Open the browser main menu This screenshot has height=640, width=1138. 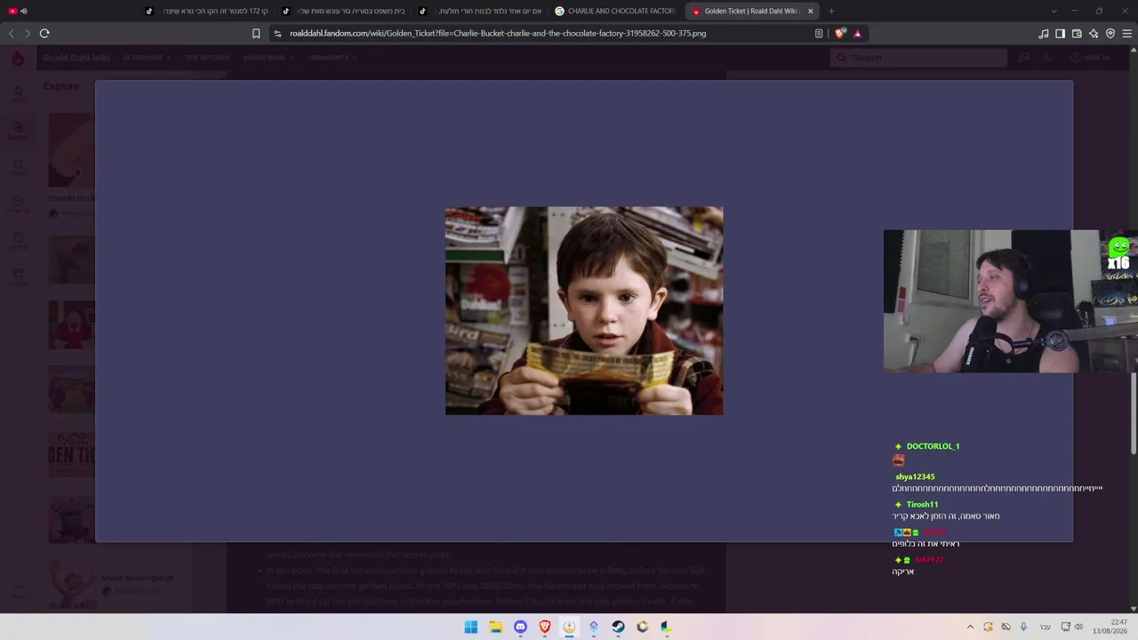pos(1127,34)
